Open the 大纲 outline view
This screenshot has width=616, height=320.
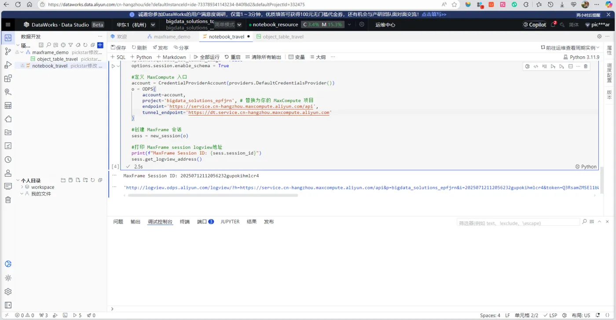tap(318, 57)
